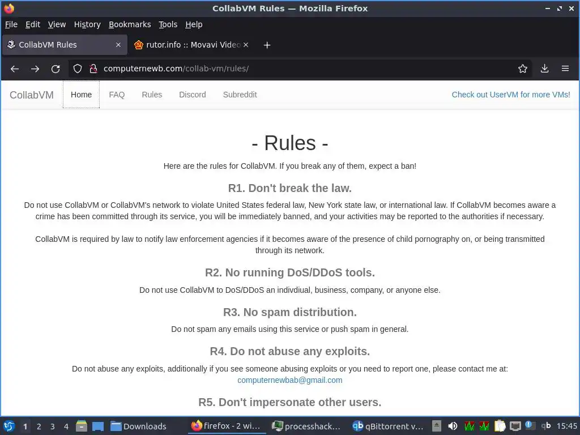Click the CollabVM brand logo link

(x=32, y=95)
